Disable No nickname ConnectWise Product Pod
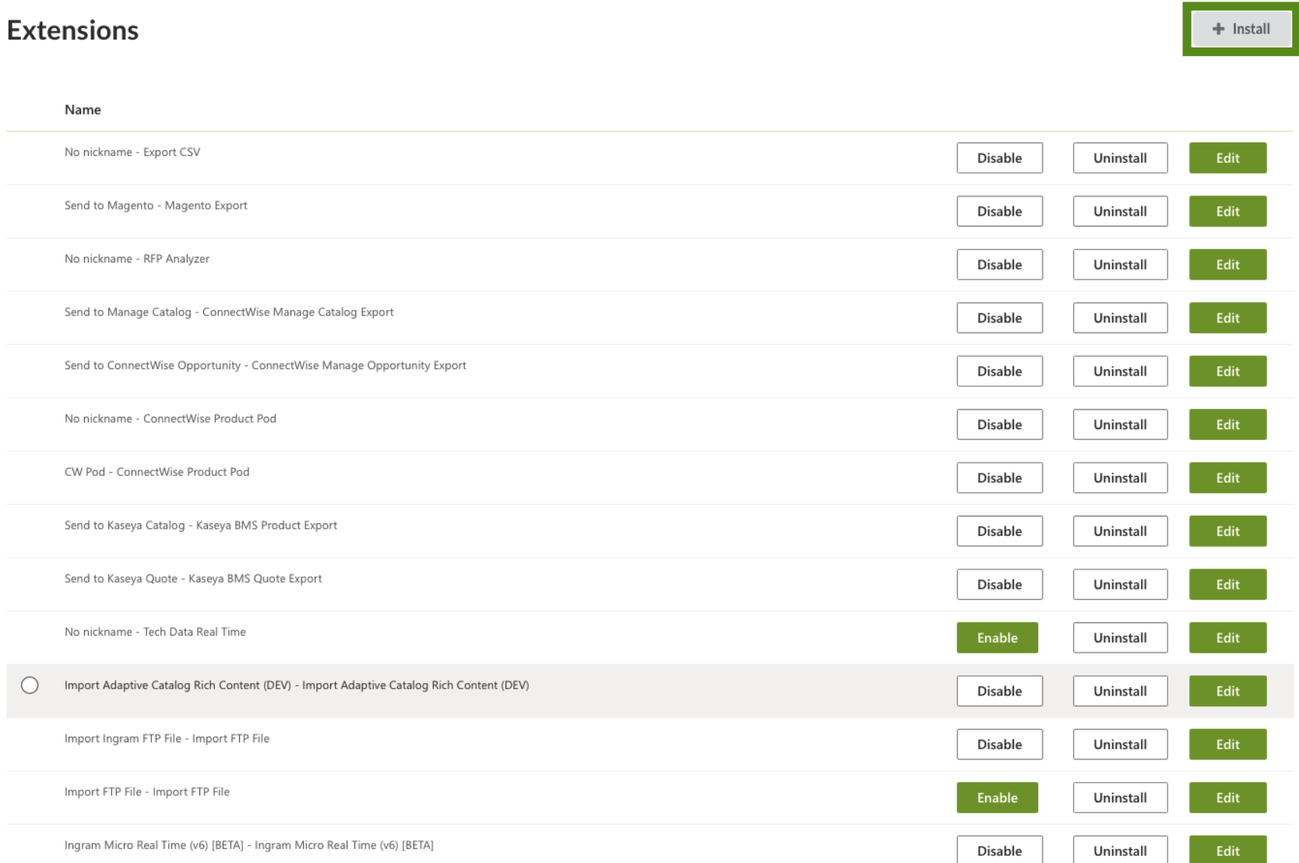Viewport: 1299px width, 863px height. 999,424
